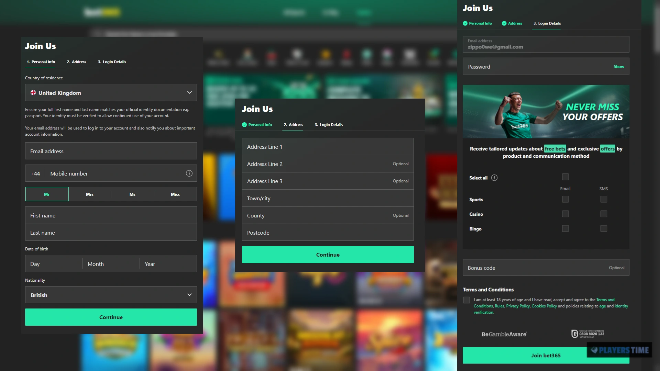Click Continue in the Personal Info form
The height and width of the screenshot is (371, 660).
pos(111,317)
